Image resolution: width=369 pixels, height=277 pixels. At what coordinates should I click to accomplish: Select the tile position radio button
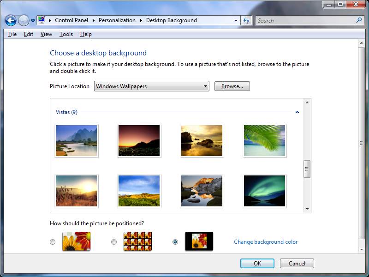click(x=114, y=242)
